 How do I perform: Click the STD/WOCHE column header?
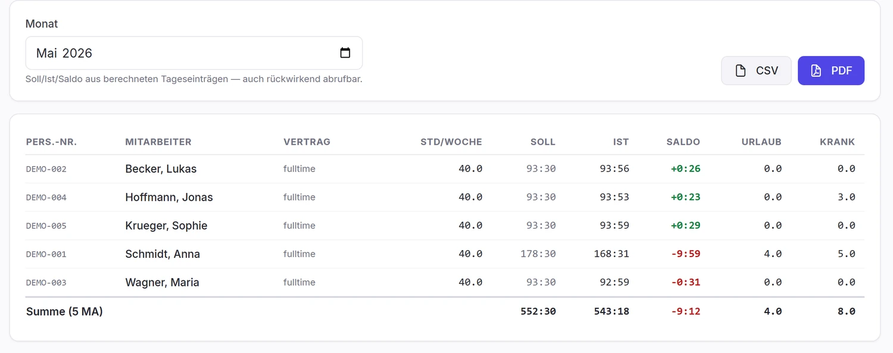(x=451, y=142)
